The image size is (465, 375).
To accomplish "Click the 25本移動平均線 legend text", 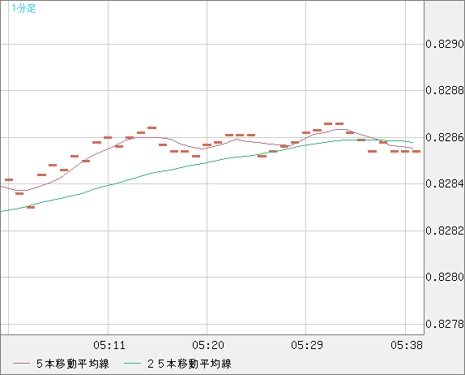I will pyautogui.click(x=190, y=364).
